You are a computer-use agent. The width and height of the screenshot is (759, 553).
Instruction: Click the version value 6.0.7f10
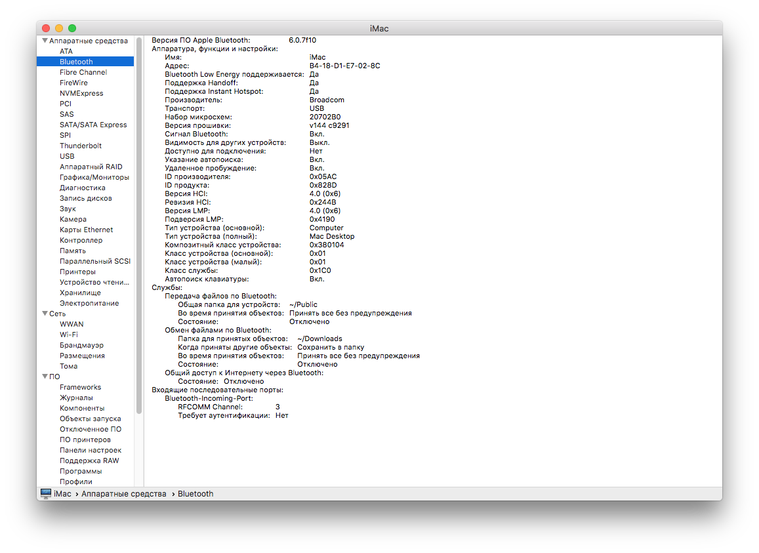pos(302,40)
